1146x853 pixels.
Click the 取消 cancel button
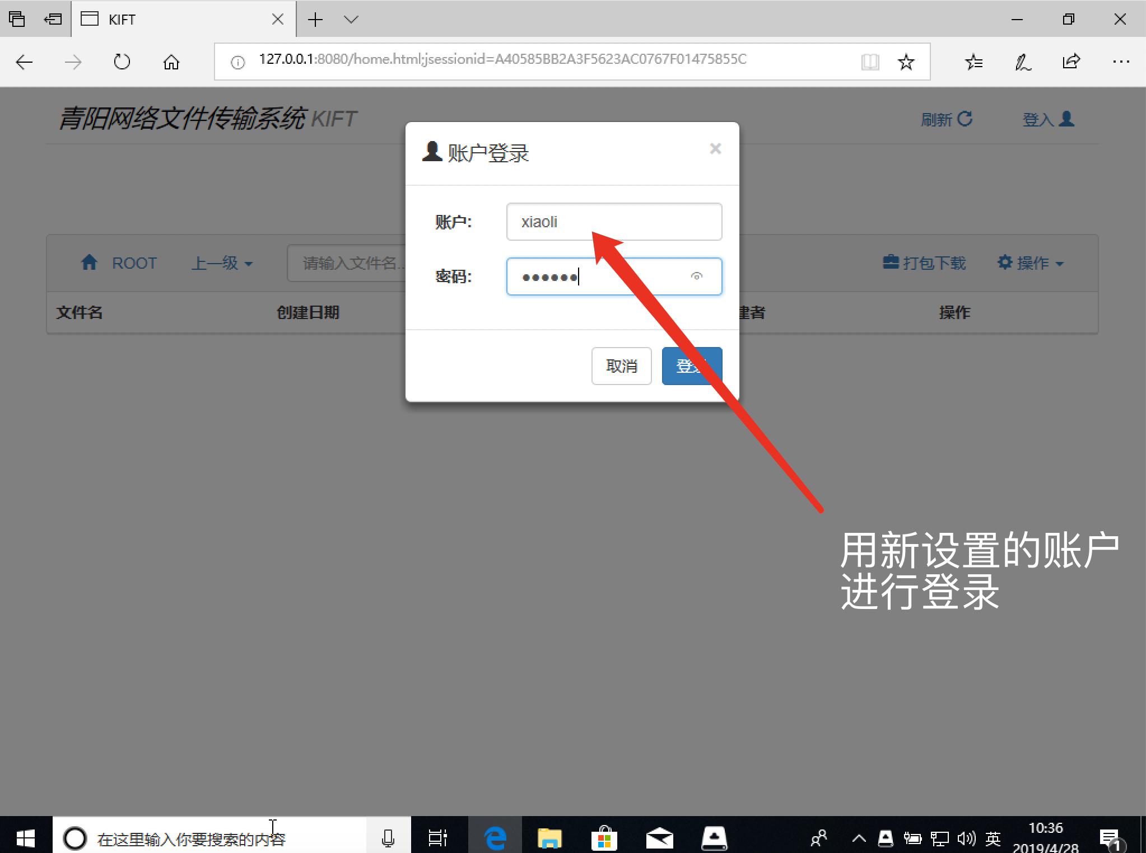(x=621, y=366)
